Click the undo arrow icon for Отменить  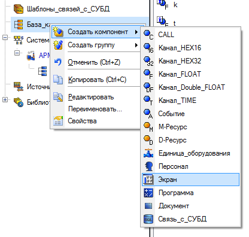(58, 62)
